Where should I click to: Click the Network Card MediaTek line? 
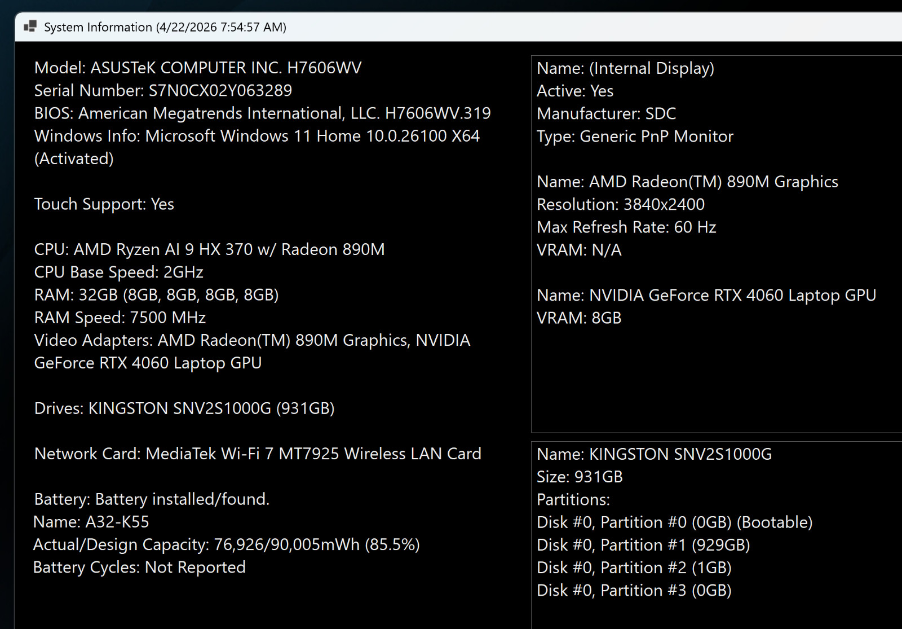258,454
